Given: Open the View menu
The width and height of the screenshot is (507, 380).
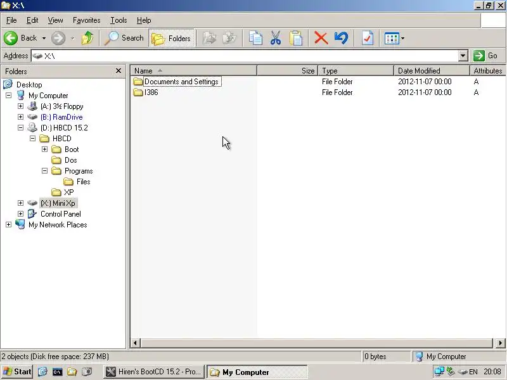Looking at the screenshot, I should [55, 20].
